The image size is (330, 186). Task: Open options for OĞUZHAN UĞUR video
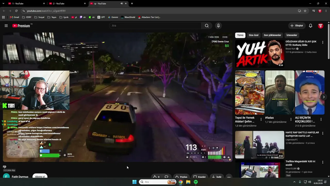tap(323, 42)
